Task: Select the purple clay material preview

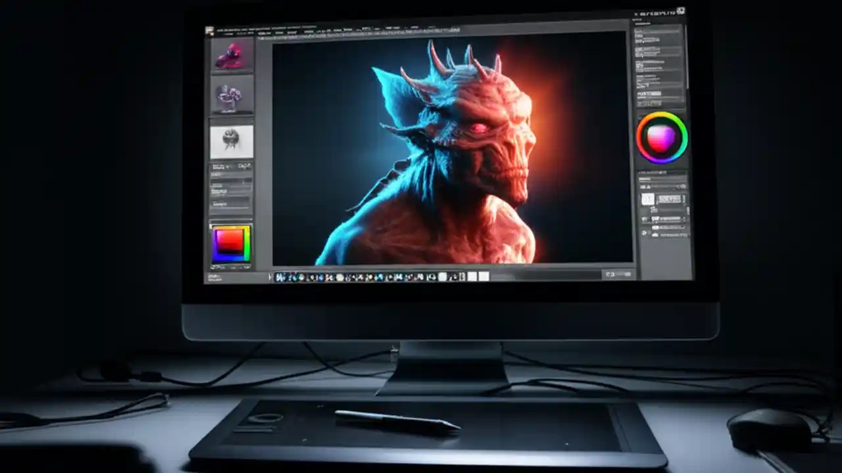Action: click(232, 95)
